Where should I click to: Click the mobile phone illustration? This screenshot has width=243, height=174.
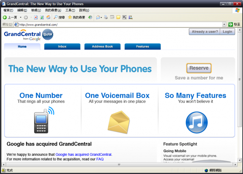pos(44,120)
